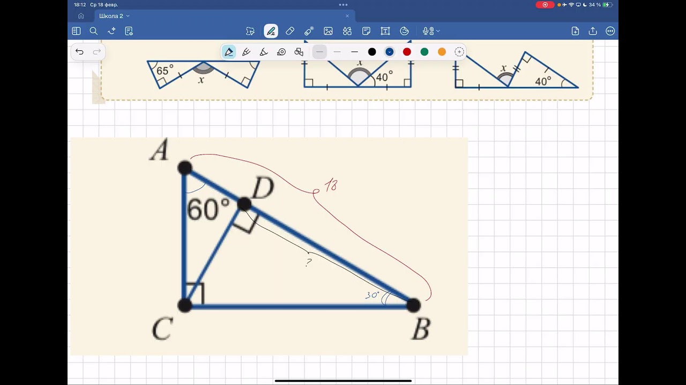Close the Школа 2 tab
The width and height of the screenshot is (686, 385).
[347, 16]
